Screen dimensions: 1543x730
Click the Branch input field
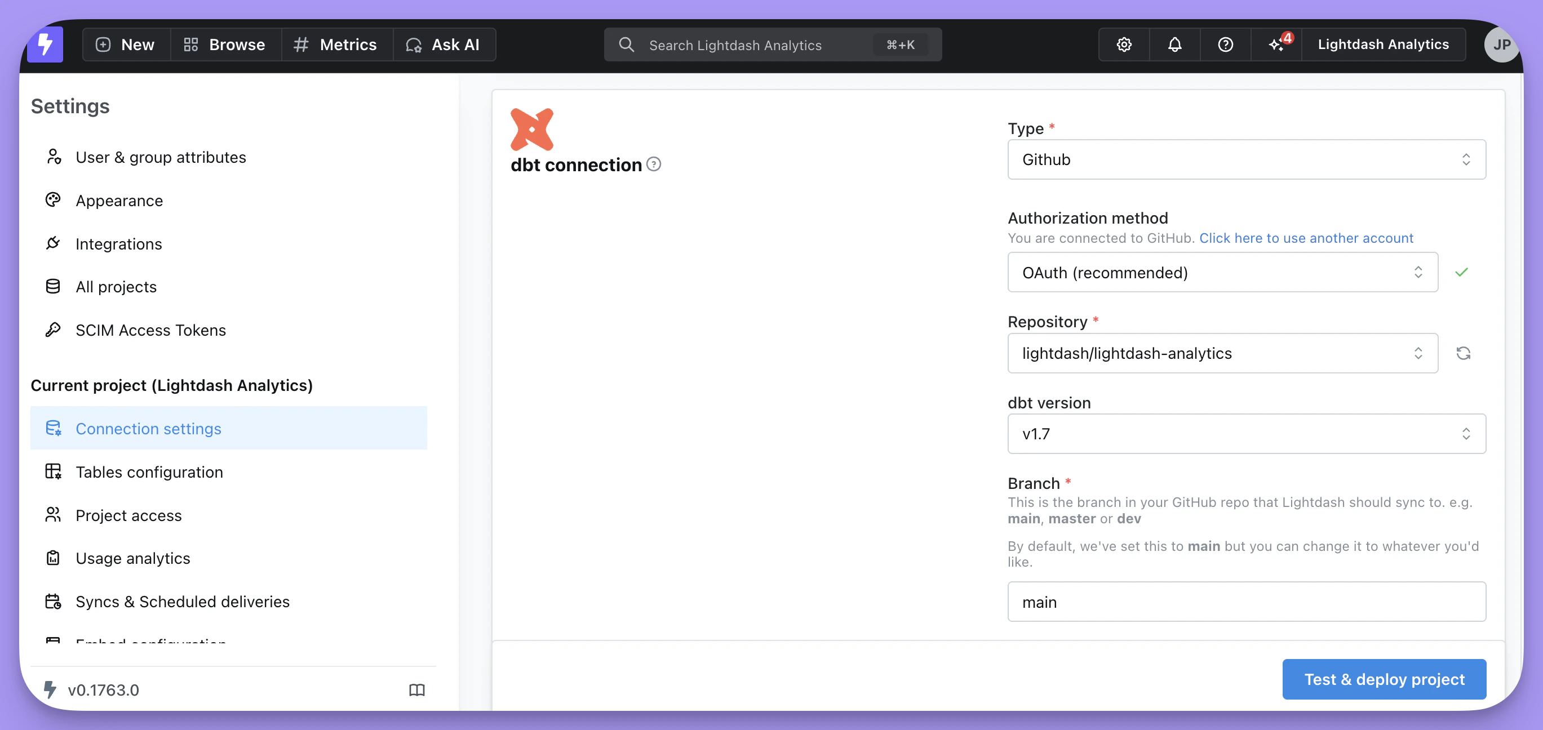click(x=1246, y=602)
